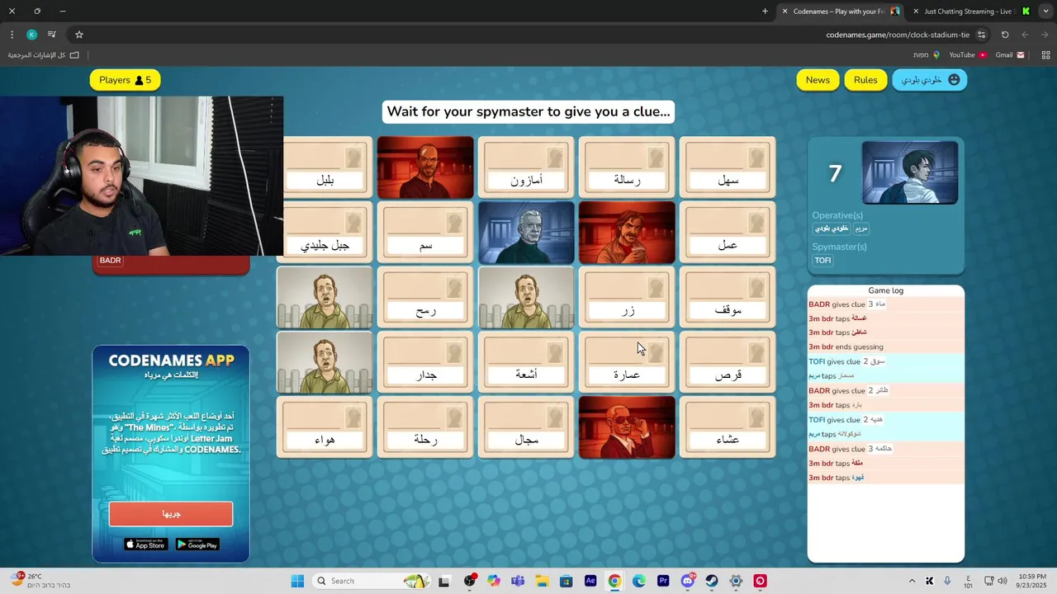The width and height of the screenshot is (1057, 594).
Task: Open the خلودي بلودي user menu
Action: [x=930, y=80]
